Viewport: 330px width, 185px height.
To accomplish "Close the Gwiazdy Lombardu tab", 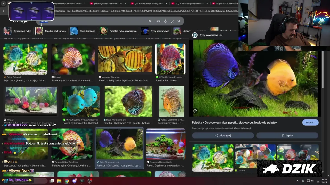I will coord(85,4).
